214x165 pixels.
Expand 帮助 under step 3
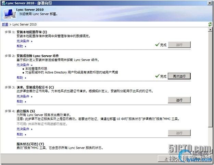(21, 101)
